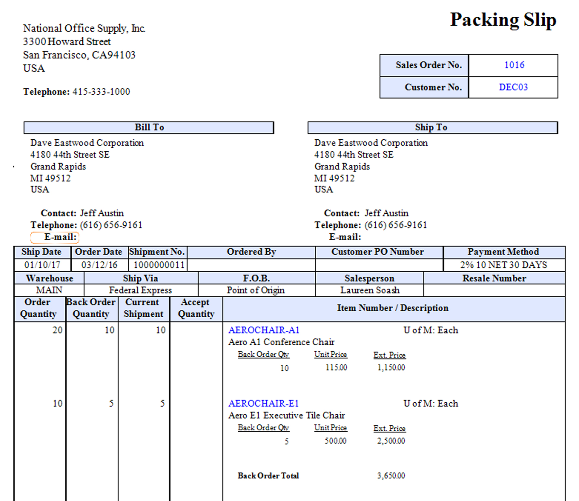Viewport: 579px width, 501px height.
Task: Select the 2% 10 NET 30 DAYS payment cell
Action: point(504,265)
